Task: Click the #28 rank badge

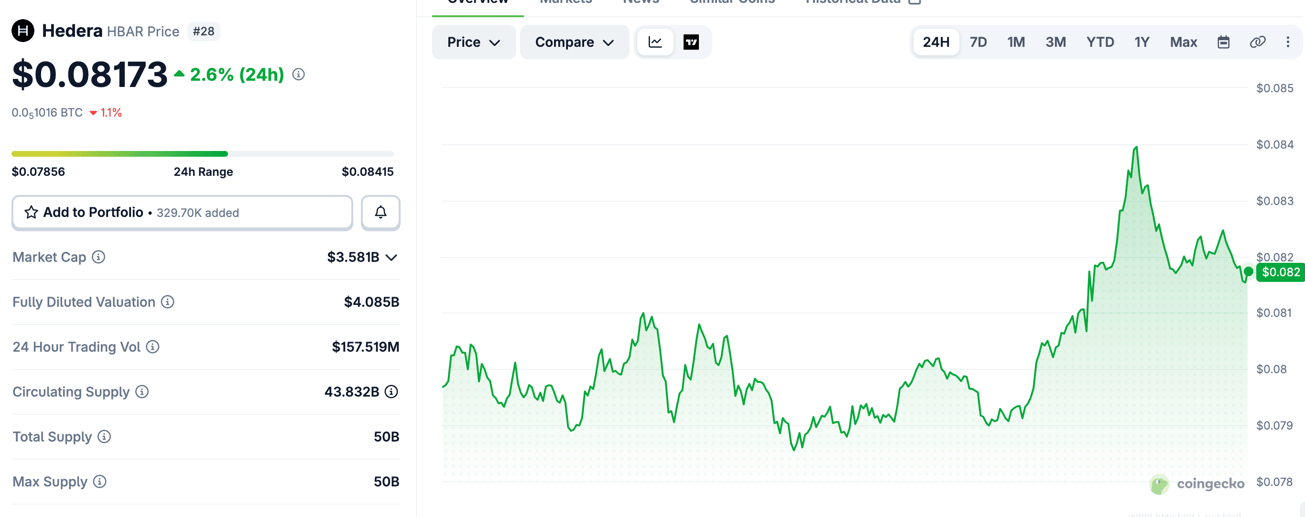Action: pyautogui.click(x=204, y=32)
